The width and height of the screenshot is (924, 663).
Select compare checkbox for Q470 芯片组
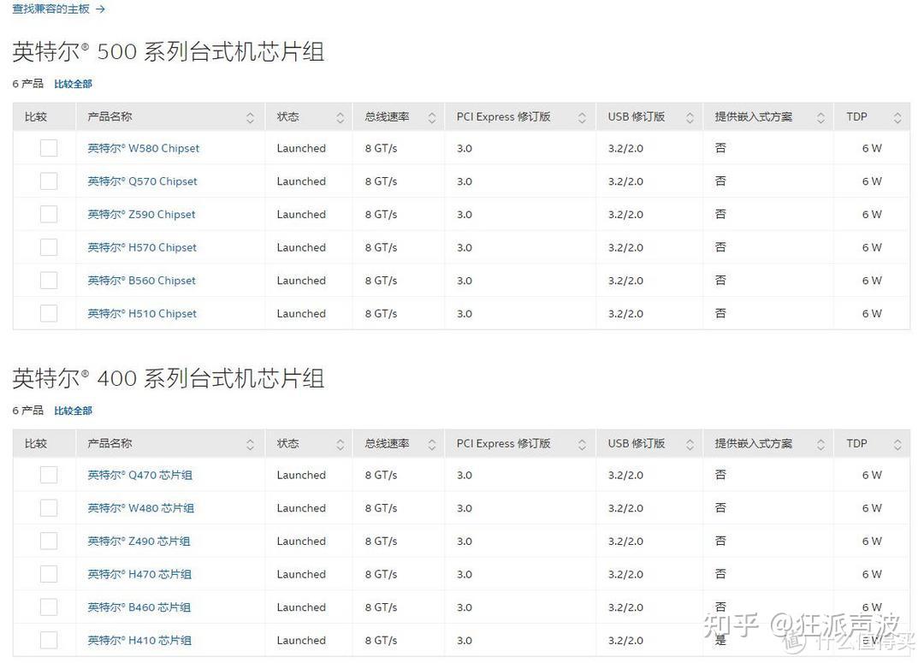coord(49,475)
